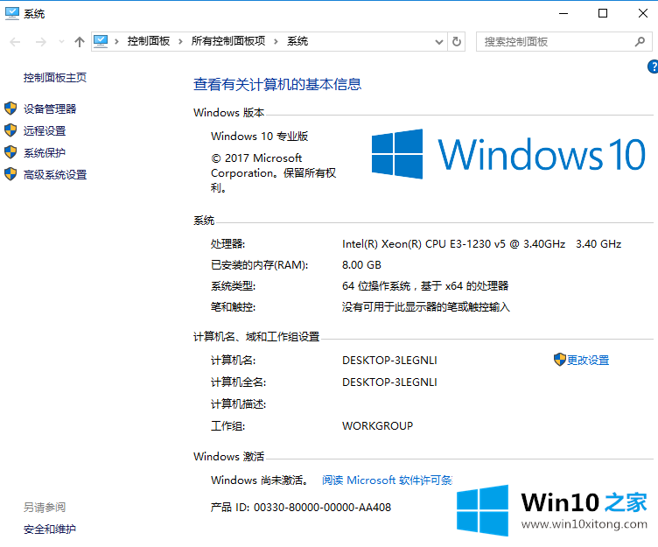Click the computer icon in the address bar
Screen dimensions: 658x547
click(101, 41)
